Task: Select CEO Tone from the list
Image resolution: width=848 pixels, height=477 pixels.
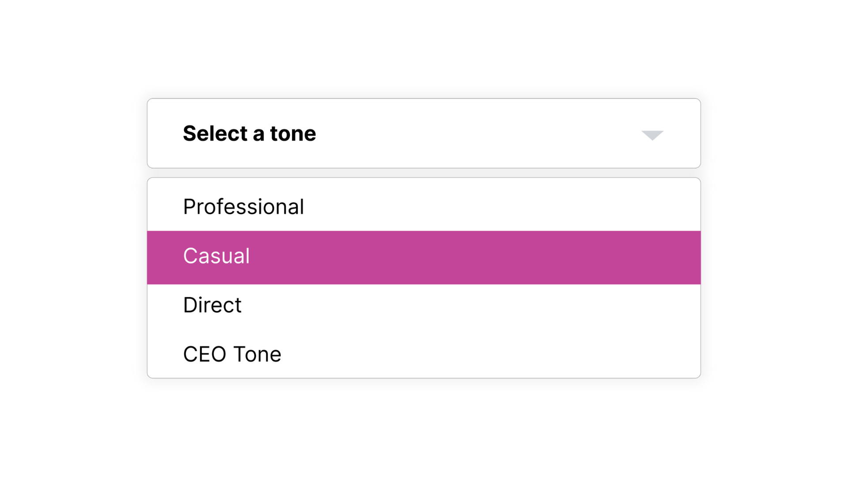Action: (232, 354)
